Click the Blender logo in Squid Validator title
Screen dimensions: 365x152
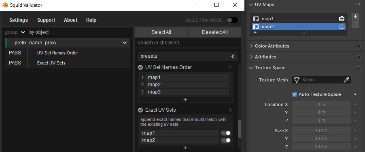pyautogui.click(x=5, y=5)
